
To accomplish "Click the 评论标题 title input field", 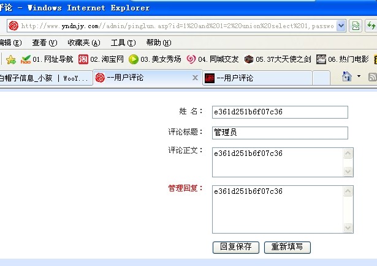I will tap(280, 133).
